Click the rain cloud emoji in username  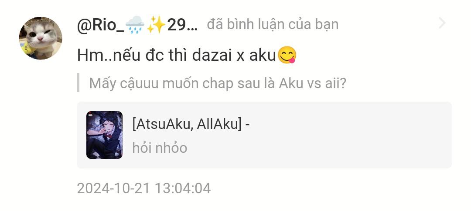pyautogui.click(x=135, y=24)
